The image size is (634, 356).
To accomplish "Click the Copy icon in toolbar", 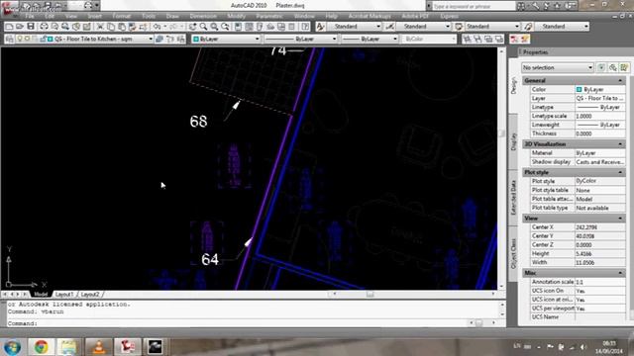I will pos(110,27).
